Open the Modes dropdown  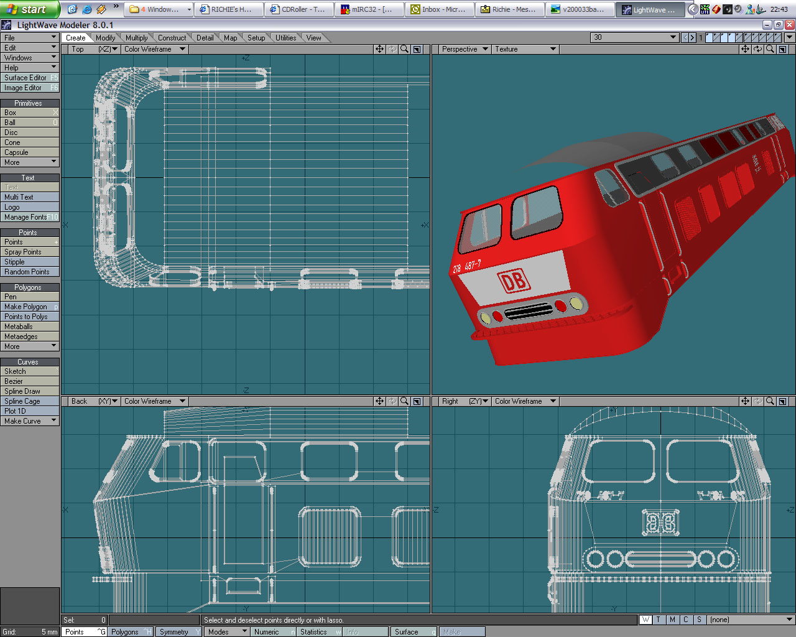[x=227, y=631]
